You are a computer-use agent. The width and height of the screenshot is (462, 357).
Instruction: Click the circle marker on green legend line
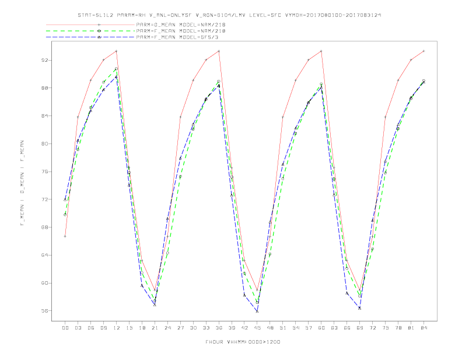coord(99,31)
